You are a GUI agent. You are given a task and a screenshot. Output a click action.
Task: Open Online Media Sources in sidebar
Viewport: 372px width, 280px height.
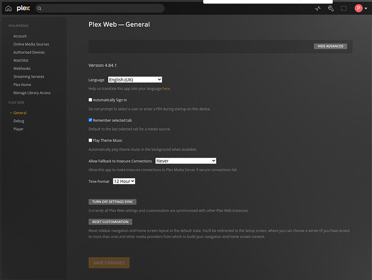(31, 44)
